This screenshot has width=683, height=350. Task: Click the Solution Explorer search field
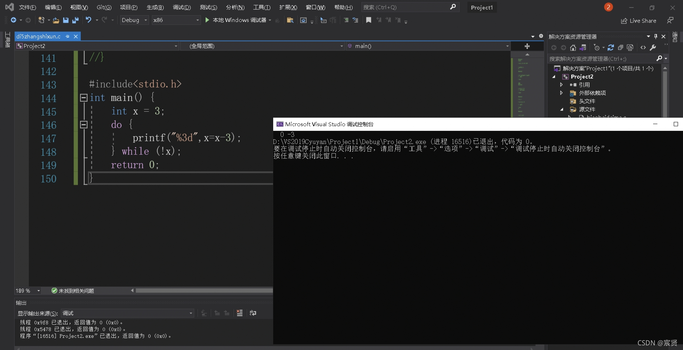coord(605,59)
